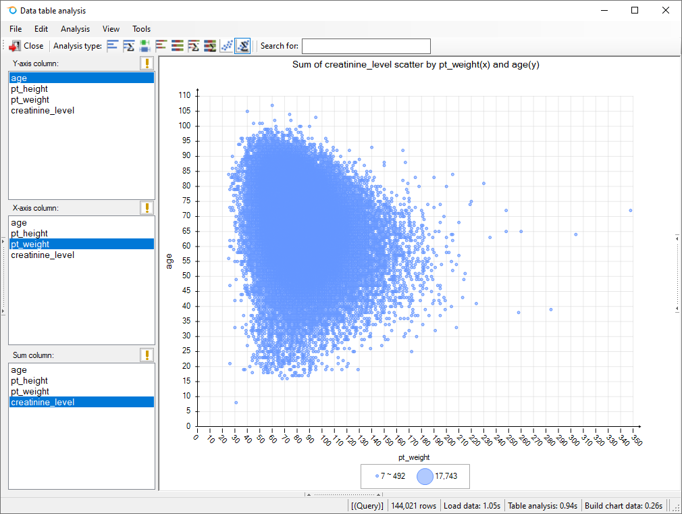Viewport: 682px width, 514px height.
Task: Select creatinine_level in the X-axis column list
Action: point(43,255)
